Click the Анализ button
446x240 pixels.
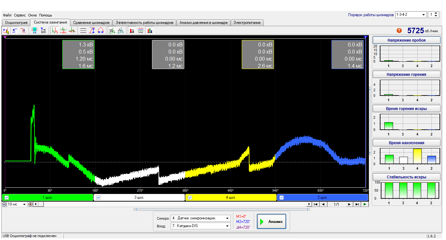(271, 222)
